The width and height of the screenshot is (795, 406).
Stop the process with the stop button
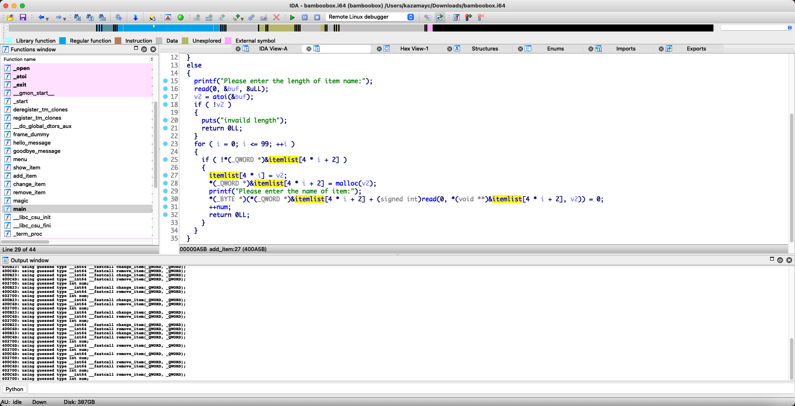click(317, 17)
